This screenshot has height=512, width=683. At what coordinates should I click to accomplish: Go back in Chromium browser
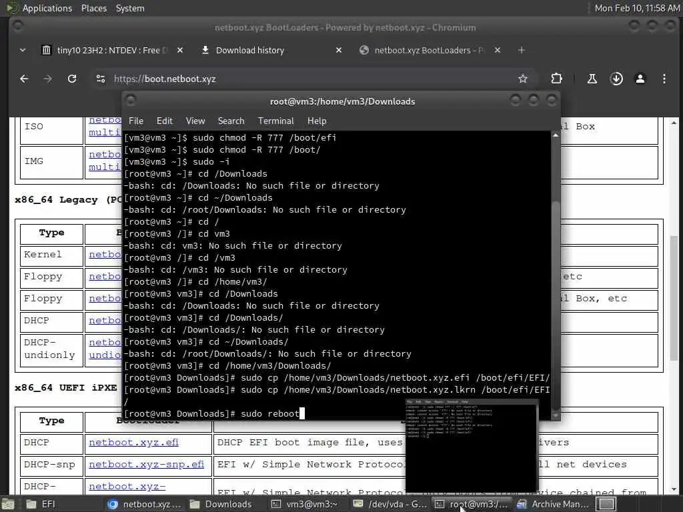[x=24, y=79]
